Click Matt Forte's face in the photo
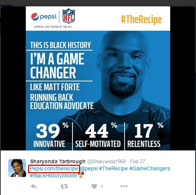196x195 pixels. coord(123,64)
